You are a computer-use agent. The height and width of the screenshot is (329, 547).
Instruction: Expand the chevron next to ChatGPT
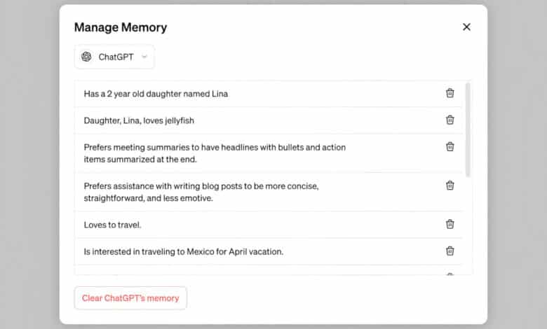tap(144, 57)
